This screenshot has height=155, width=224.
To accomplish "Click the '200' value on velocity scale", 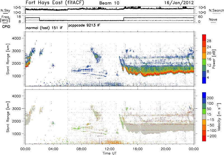I will (x=210, y=98).
